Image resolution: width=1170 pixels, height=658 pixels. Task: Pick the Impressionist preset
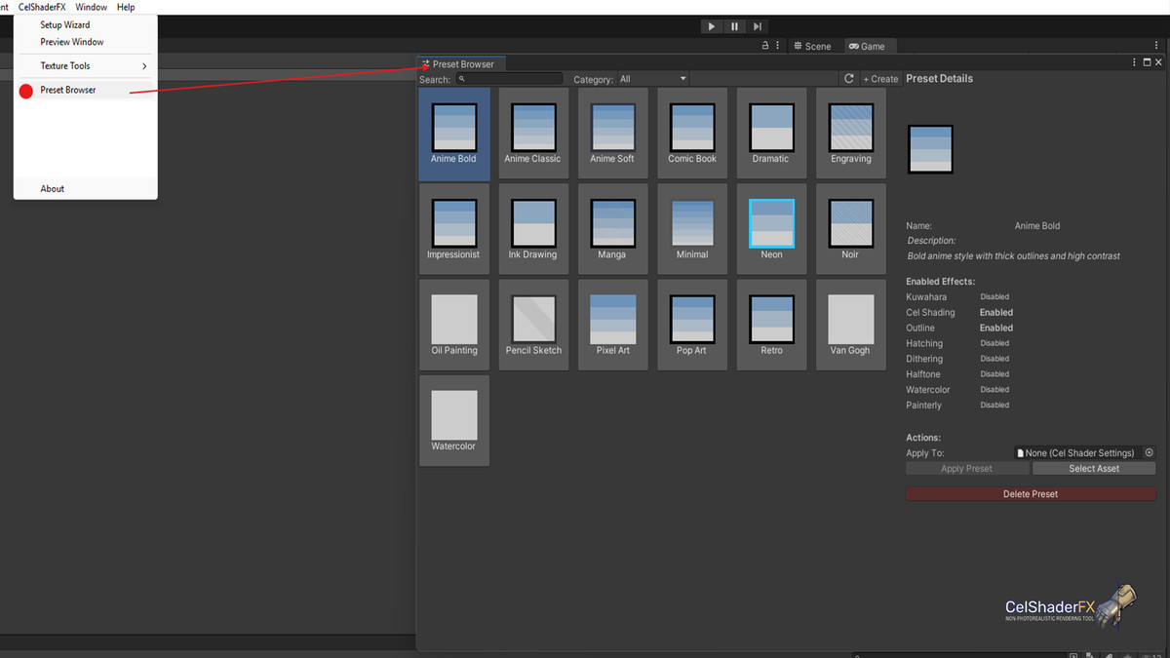point(454,230)
